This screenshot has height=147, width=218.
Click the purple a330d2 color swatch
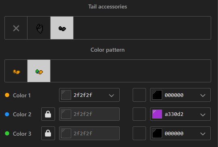[157, 114]
